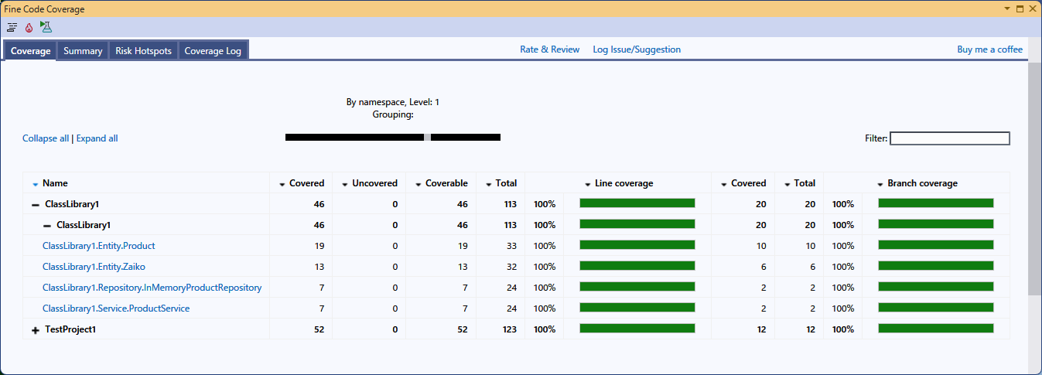Viewport: 1042px width, 375px height.
Task: Click the Rate & Review link
Action: pyautogui.click(x=549, y=49)
